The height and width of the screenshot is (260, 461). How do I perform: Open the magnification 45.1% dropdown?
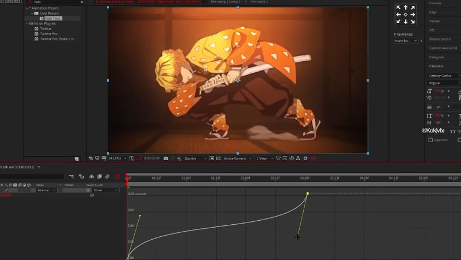tap(118, 158)
